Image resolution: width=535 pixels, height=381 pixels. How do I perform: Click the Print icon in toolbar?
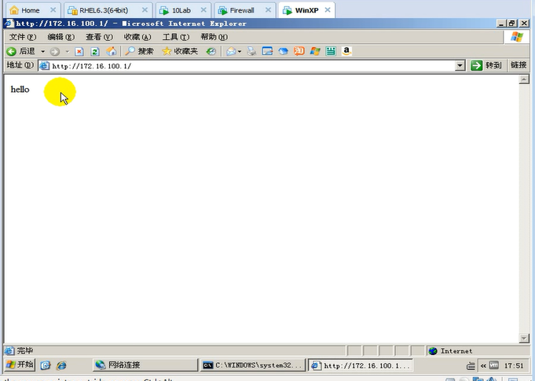(x=252, y=51)
